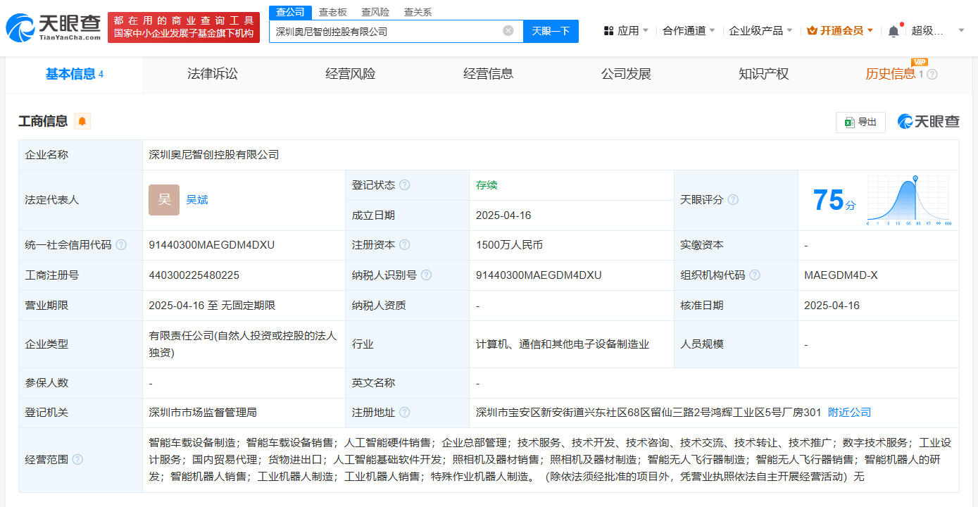Click help icon beside 统一社会信用代码
This screenshot has width=978, height=507.
(121, 245)
